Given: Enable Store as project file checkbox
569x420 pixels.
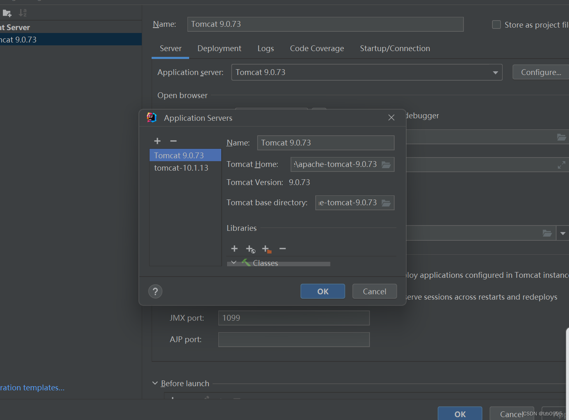Looking at the screenshot, I should (496, 25).
